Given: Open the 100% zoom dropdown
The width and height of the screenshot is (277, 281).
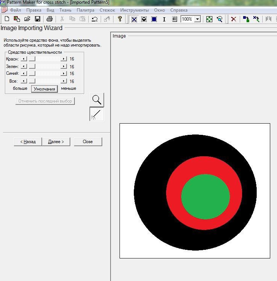Looking at the screenshot, I should 197,19.
